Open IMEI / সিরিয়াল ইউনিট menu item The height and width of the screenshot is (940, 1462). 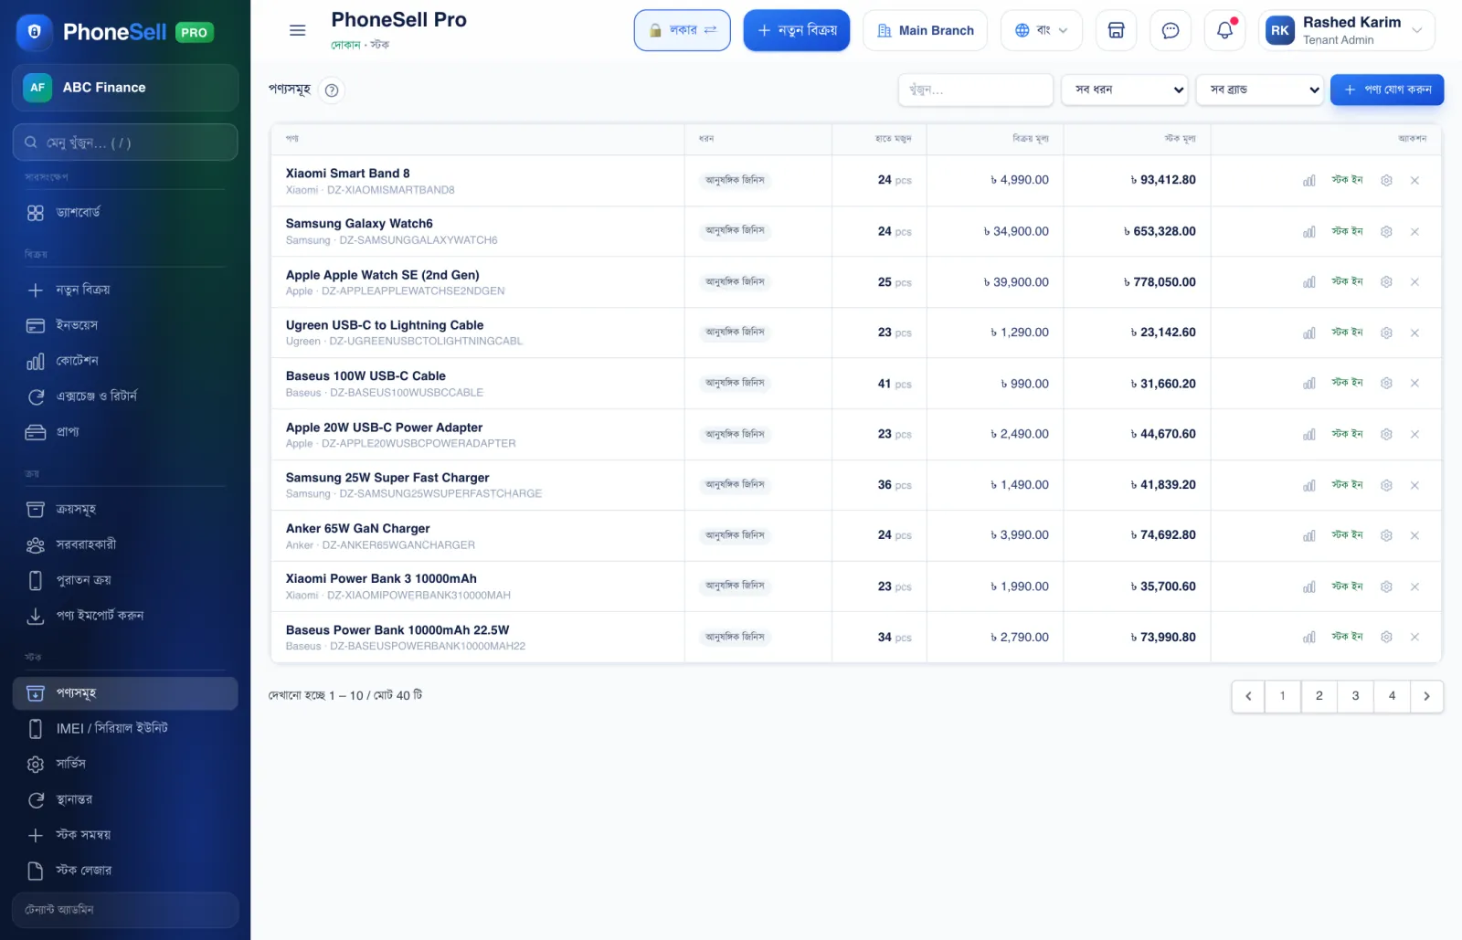click(125, 729)
